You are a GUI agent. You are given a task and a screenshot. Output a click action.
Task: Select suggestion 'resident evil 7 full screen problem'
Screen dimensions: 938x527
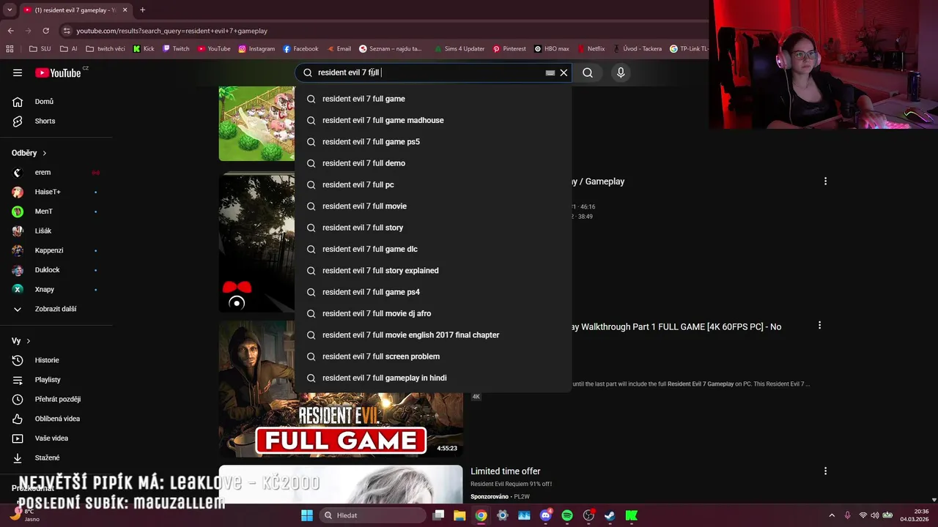click(x=433, y=356)
